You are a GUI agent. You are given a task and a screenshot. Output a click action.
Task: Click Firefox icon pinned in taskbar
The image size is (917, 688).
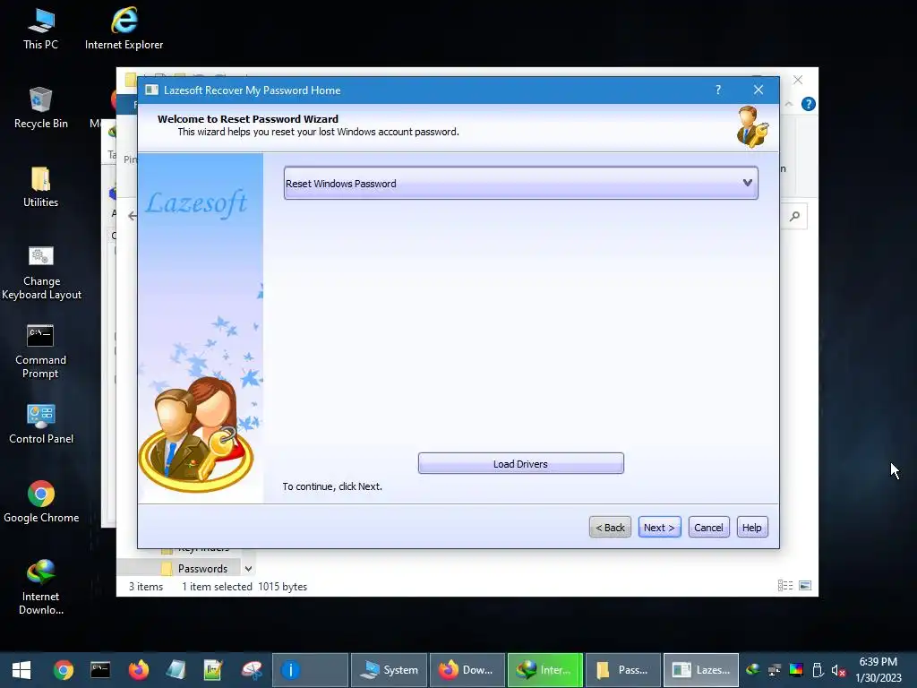coord(138,670)
